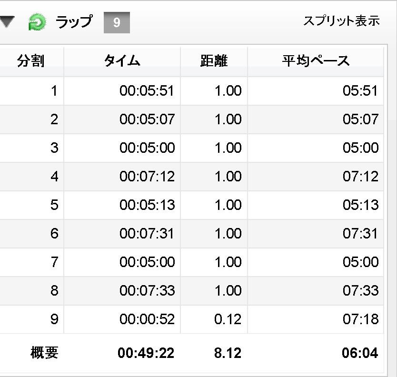
Task: Click the green lap refresh icon
Action: 37,22
